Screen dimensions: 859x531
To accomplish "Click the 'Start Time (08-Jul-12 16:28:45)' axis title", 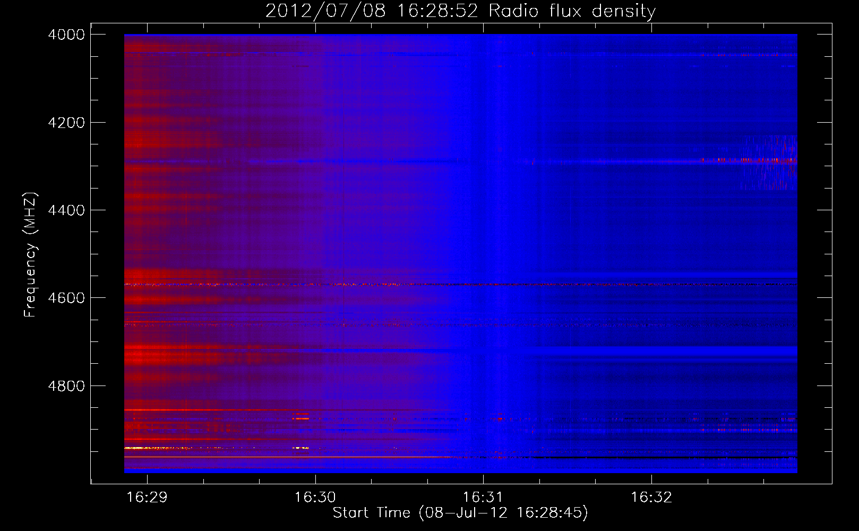I will [460, 513].
